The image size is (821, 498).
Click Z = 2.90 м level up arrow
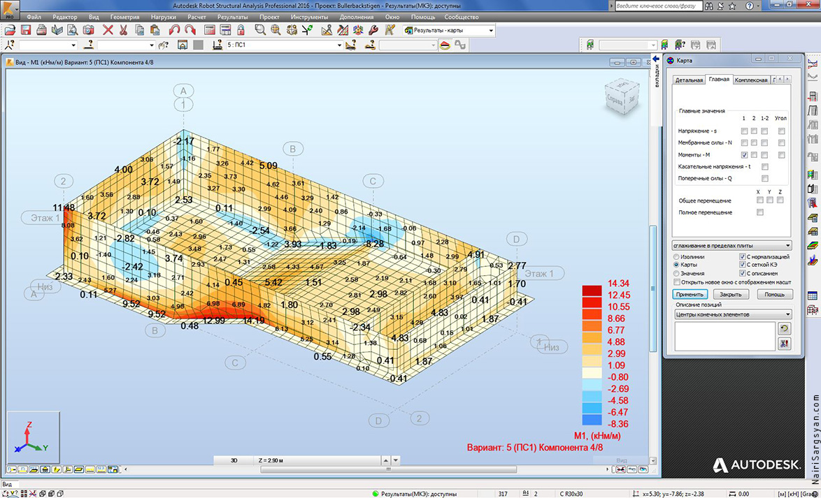click(386, 460)
